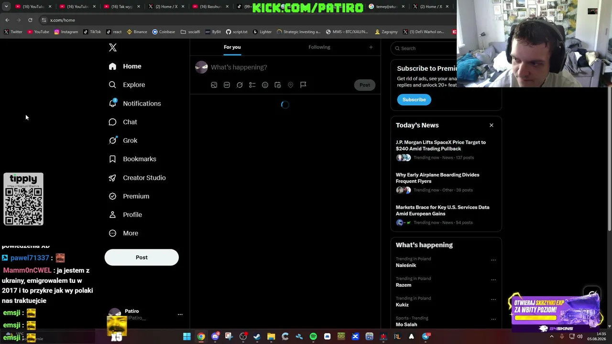Viewport: 612px width, 344px height.
Task: Click the What's happening compose field
Action: coord(293,67)
